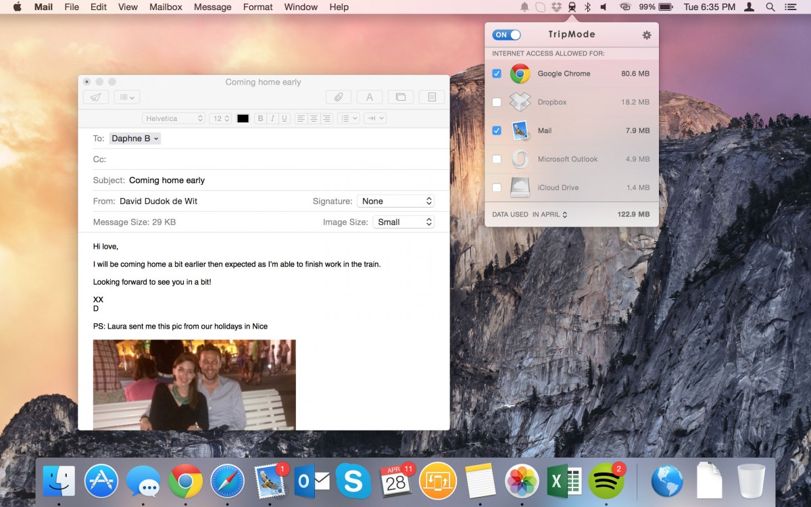Click the Italic formatting button
The height and width of the screenshot is (507, 811).
click(x=272, y=118)
